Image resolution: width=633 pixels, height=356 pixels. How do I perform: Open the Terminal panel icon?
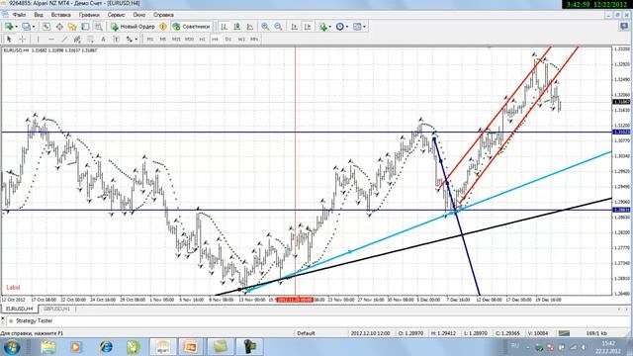pos(85,27)
